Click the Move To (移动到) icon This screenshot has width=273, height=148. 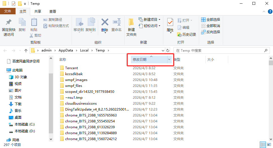(x=79, y=22)
